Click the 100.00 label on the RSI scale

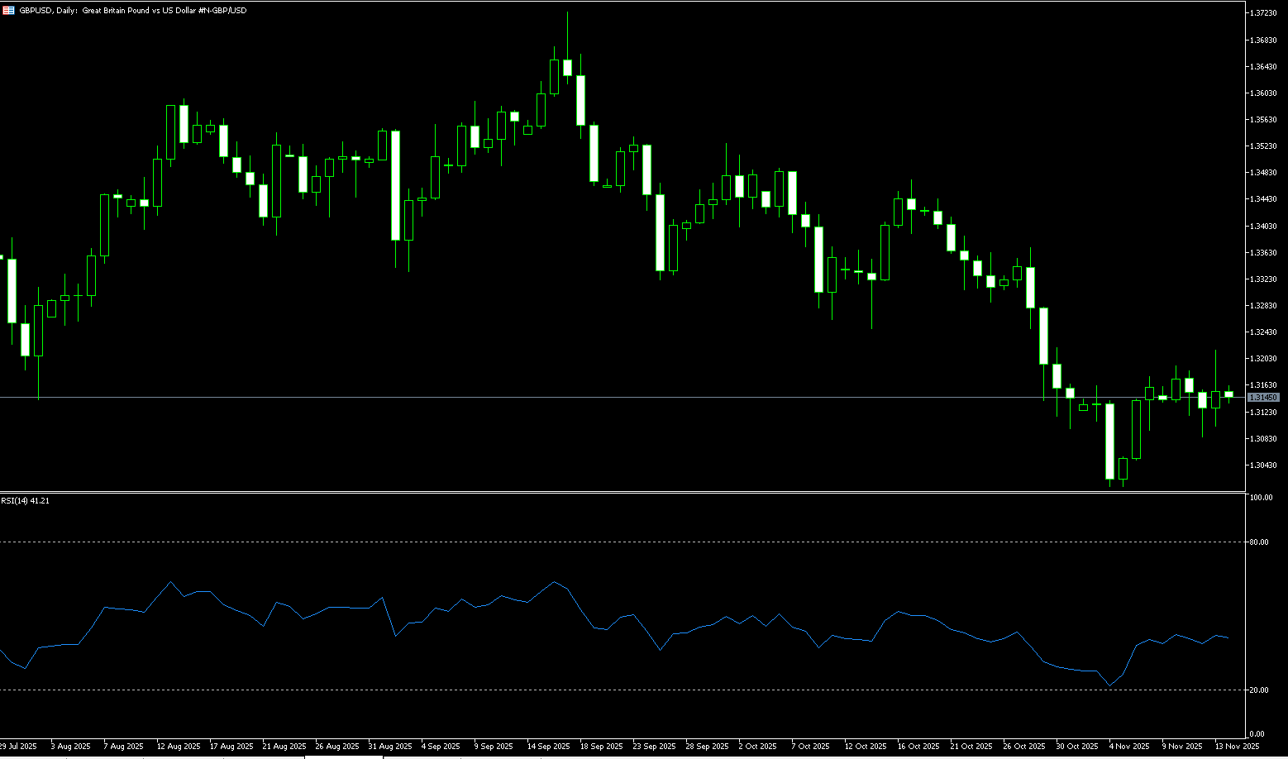point(1261,498)
